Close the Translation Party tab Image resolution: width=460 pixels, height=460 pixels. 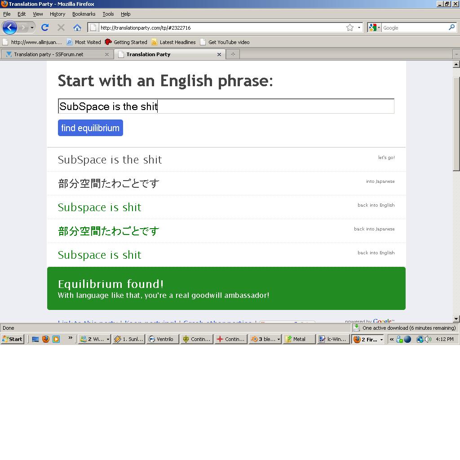point(219,54)
